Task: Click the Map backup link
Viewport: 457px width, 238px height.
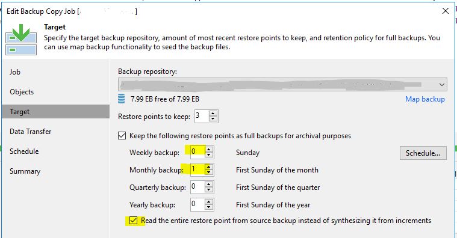Action: pos(425,99)
